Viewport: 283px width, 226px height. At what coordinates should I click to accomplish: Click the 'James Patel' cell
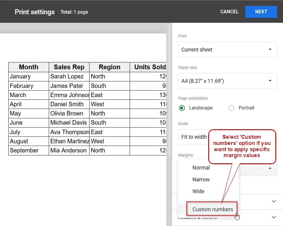[69, 86]
